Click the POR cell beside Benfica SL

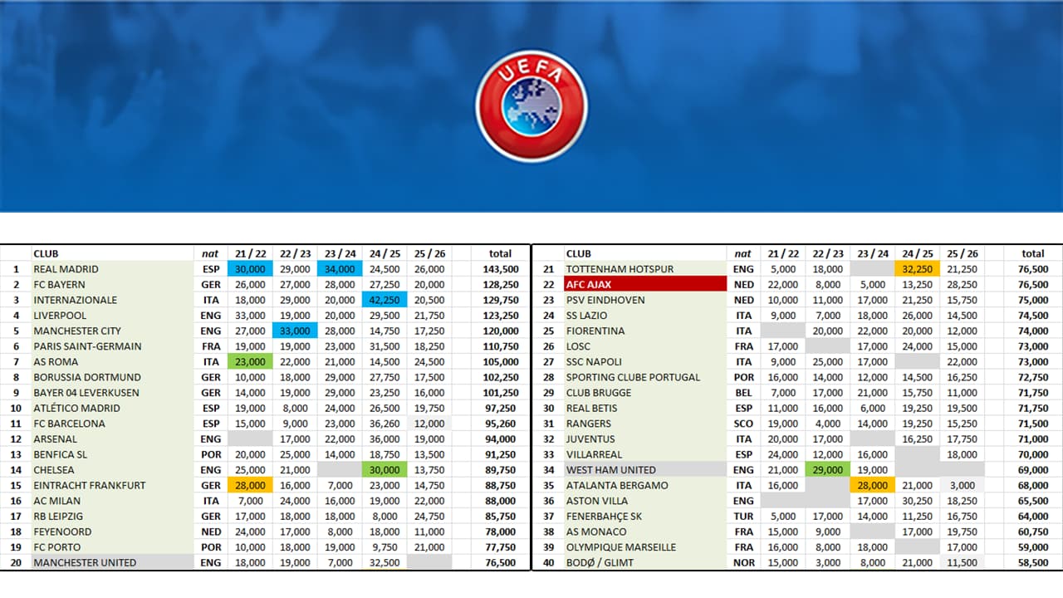pos(211,454)
